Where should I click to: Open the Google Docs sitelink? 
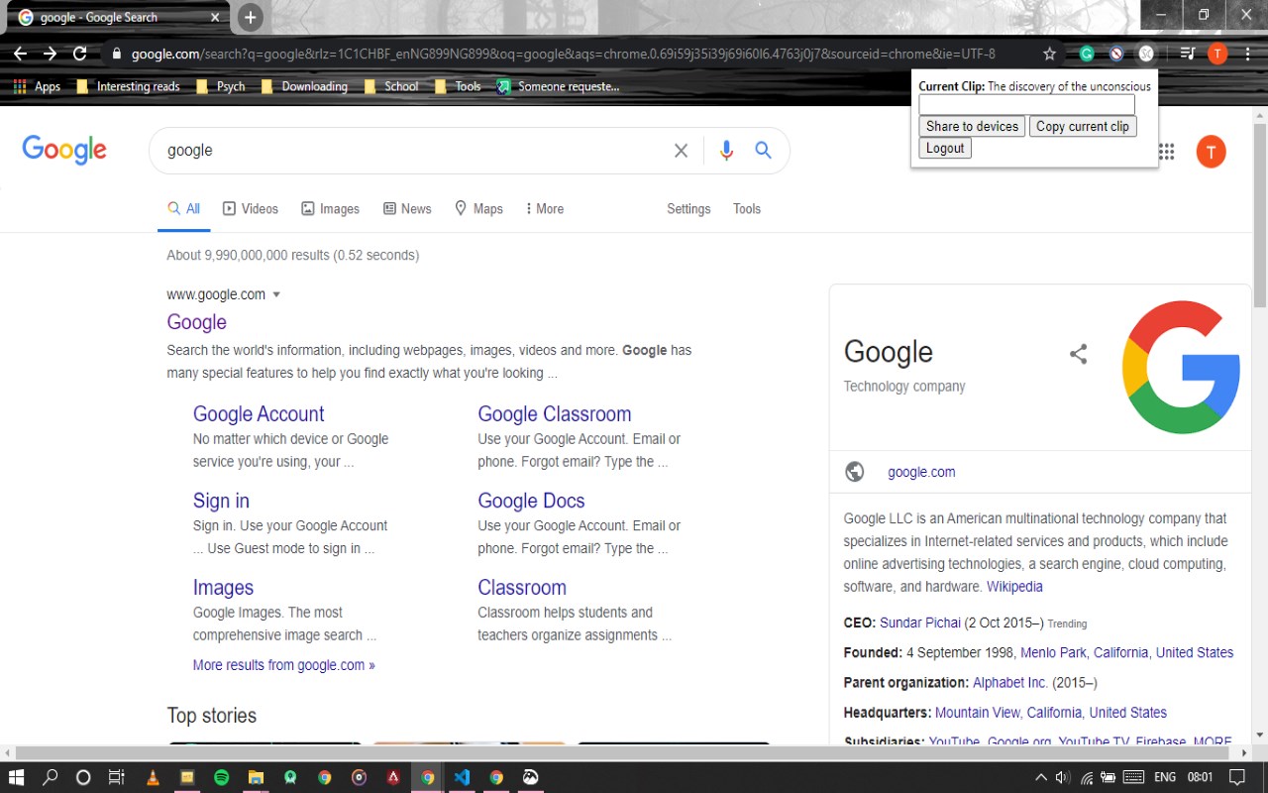(531, 501)
